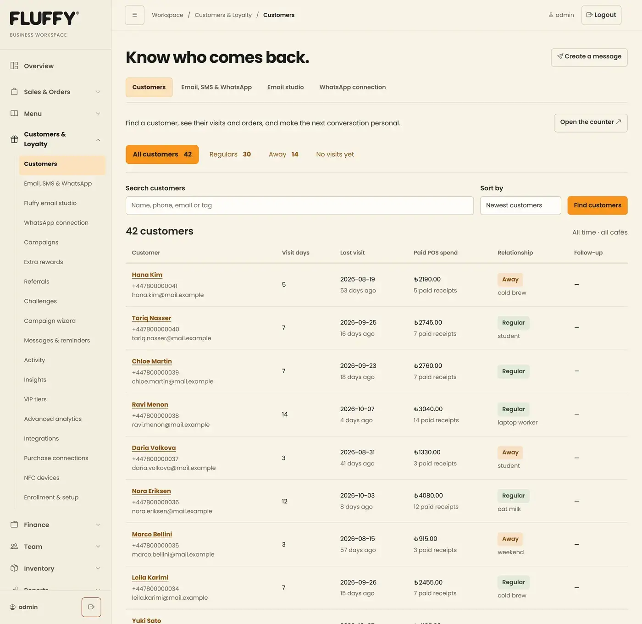Click the Fluffy logo
The width and height of the screenshot is (642, 624).
[44, 18]
